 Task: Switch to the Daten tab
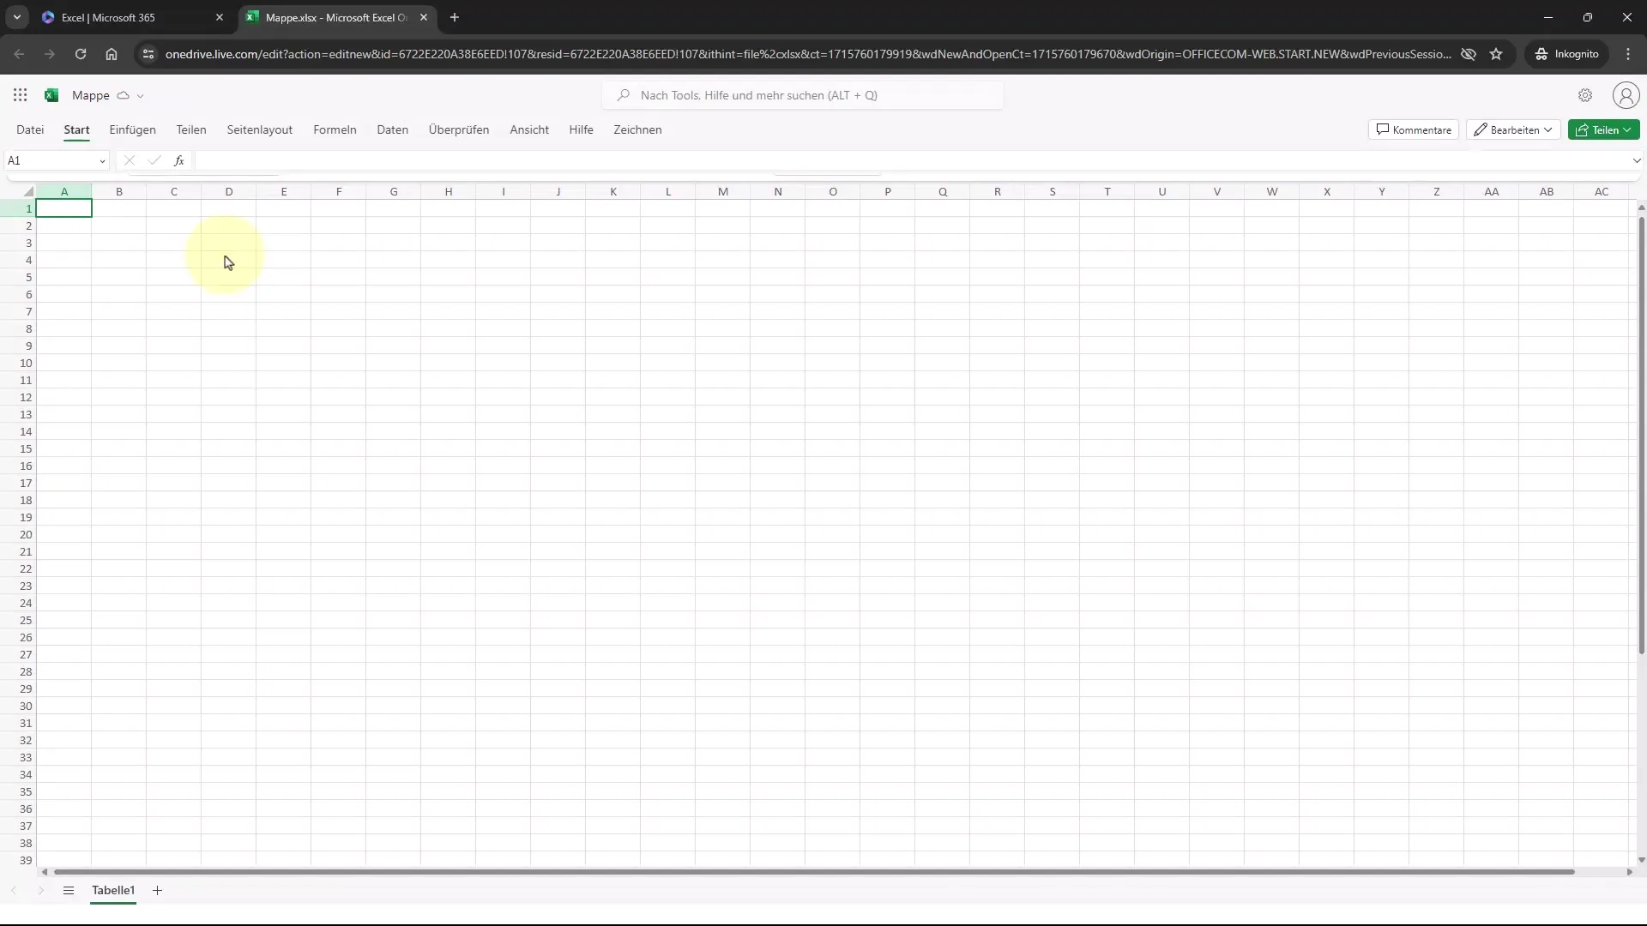(392, 129)
